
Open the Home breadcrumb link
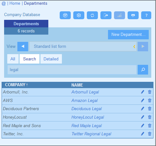click(x=15, y=3)
